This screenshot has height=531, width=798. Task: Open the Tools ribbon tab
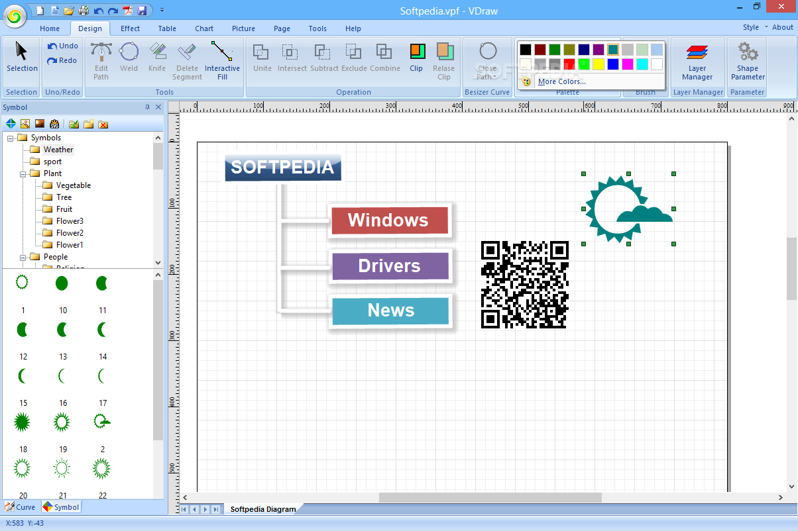coord(317,28)
